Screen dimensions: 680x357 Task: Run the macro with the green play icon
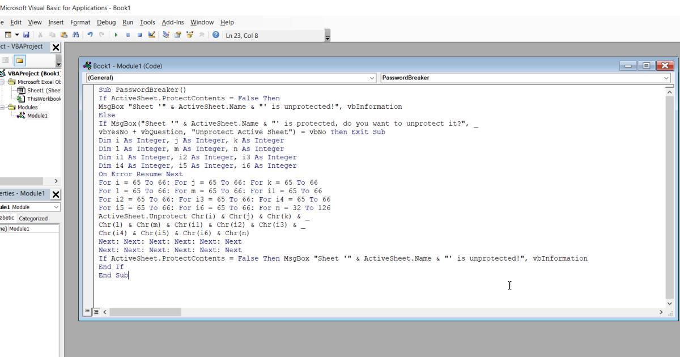116,35
